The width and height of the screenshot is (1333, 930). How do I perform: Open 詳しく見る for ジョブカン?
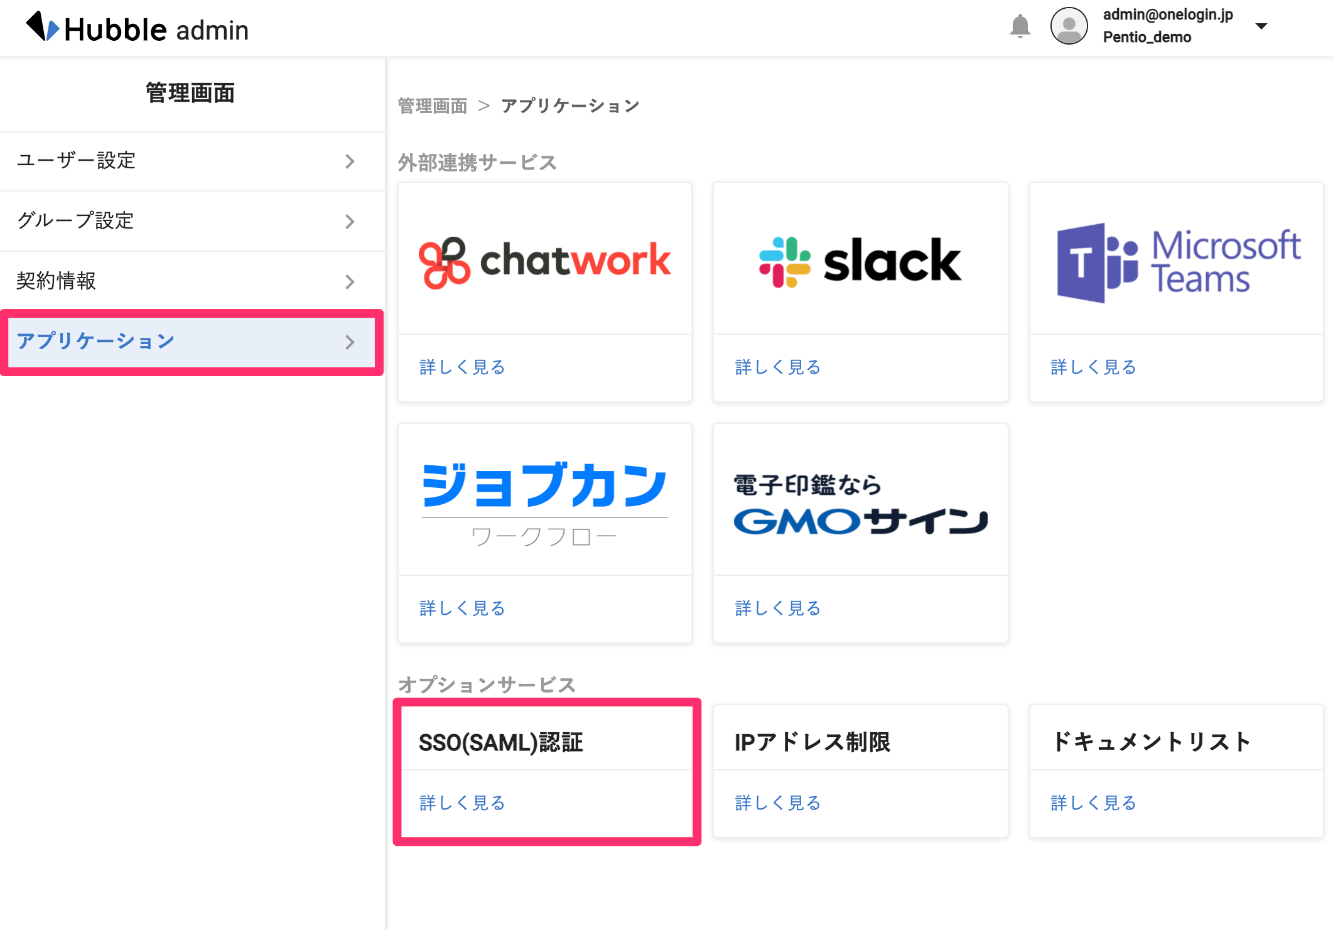click(x=462, y=608)
